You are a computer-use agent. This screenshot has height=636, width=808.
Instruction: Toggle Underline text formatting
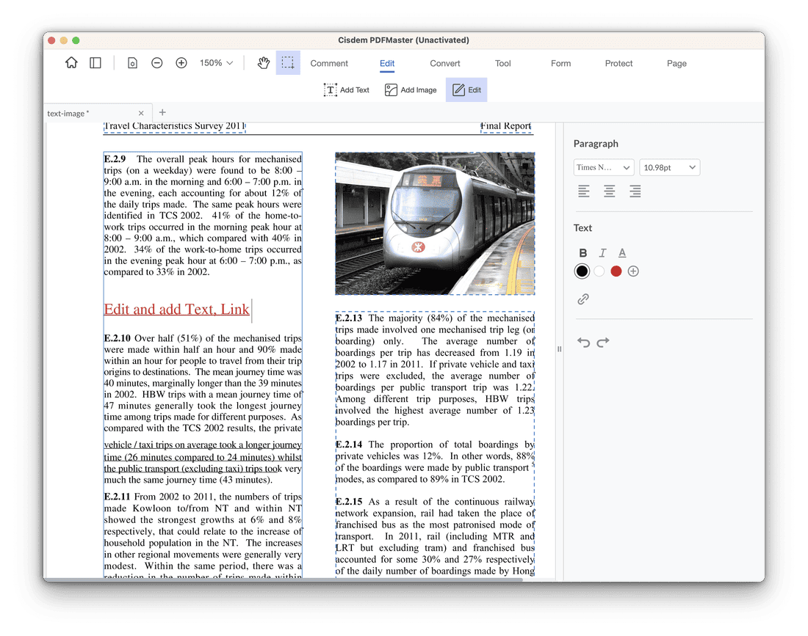tap(622, 252)
